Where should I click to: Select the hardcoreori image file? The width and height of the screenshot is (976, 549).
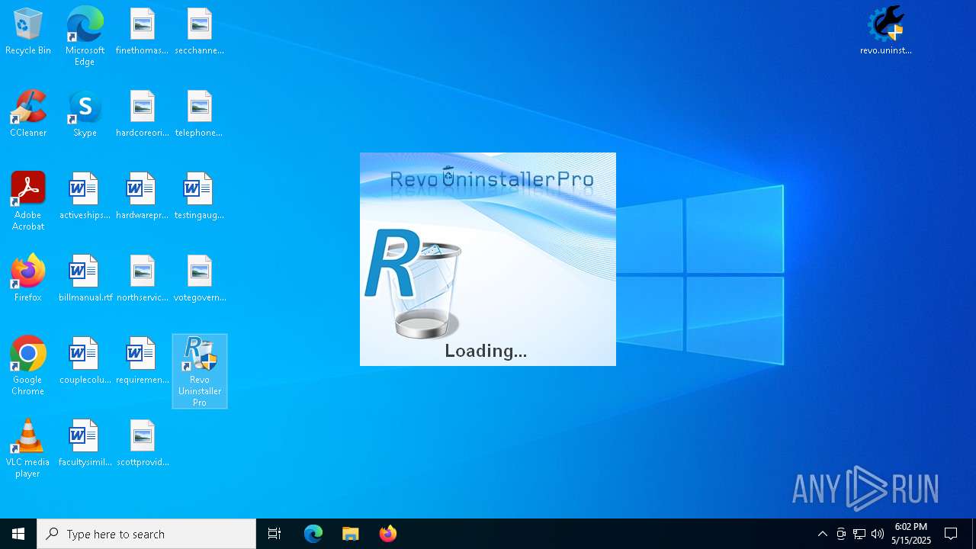click(142, 114)
